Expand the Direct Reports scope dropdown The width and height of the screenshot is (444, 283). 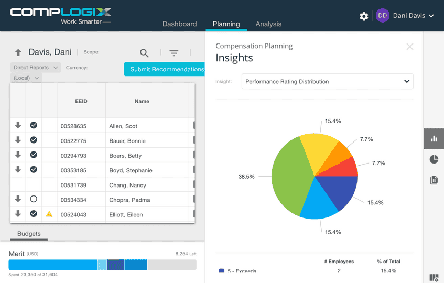point(36,68)
